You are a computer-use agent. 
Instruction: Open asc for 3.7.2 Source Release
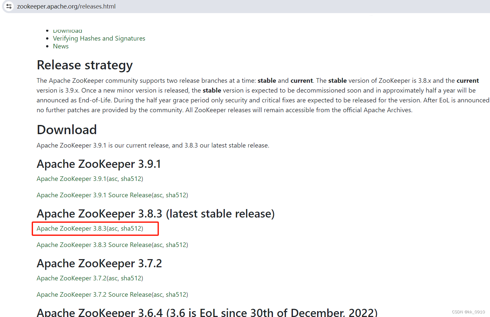[x=158, y=294]
